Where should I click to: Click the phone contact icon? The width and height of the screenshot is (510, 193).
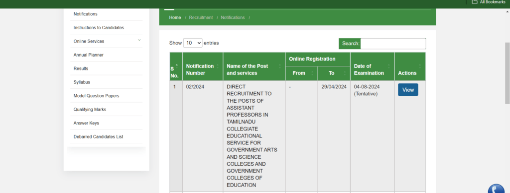tap(496, 190)
